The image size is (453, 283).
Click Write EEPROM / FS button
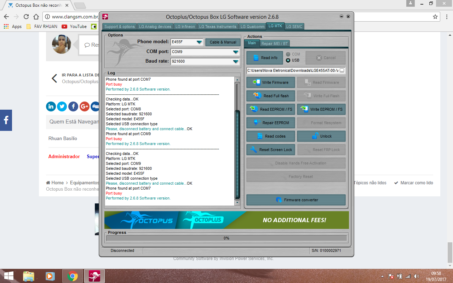[x=321, y=109]
